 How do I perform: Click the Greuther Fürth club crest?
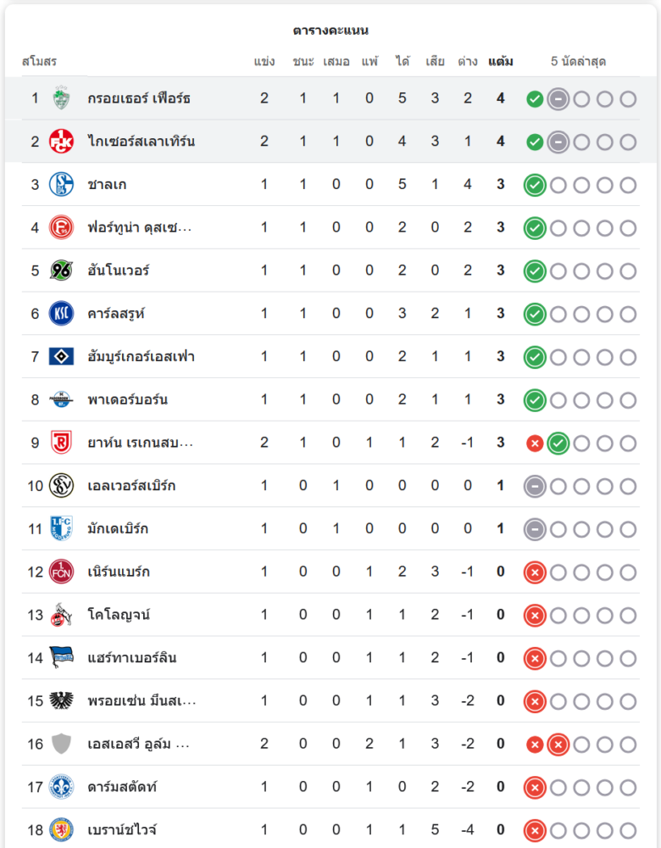61,98
